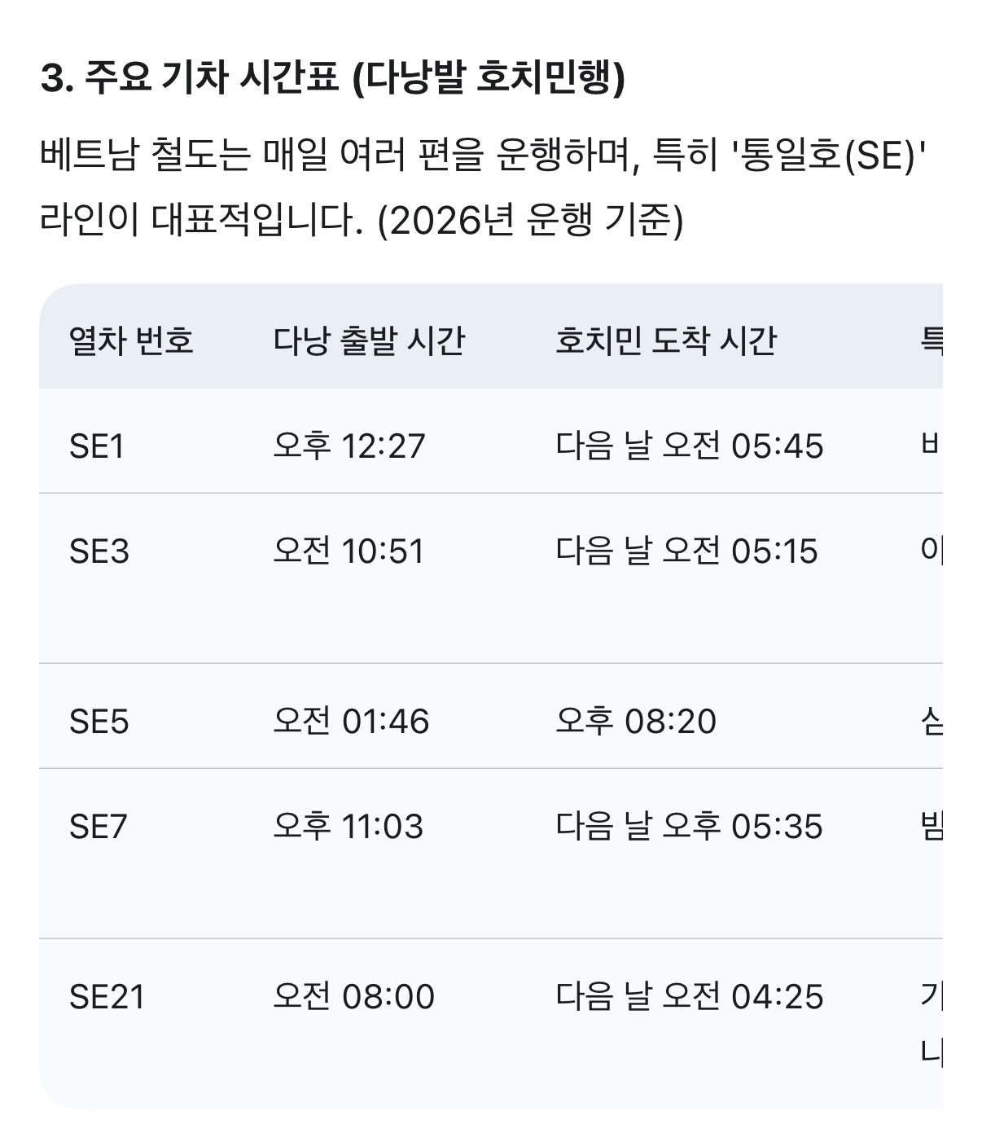Click the SE21 train number cell
Image resolution: width=982 pixels, height=1133 pixels.
pyautogui.click(x=107, y=997)
